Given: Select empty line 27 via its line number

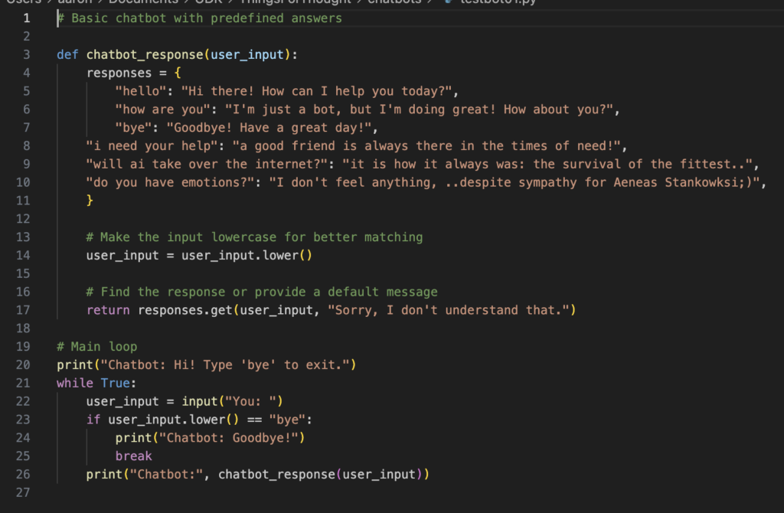Looking at the screenshot, I should [23, 493].
